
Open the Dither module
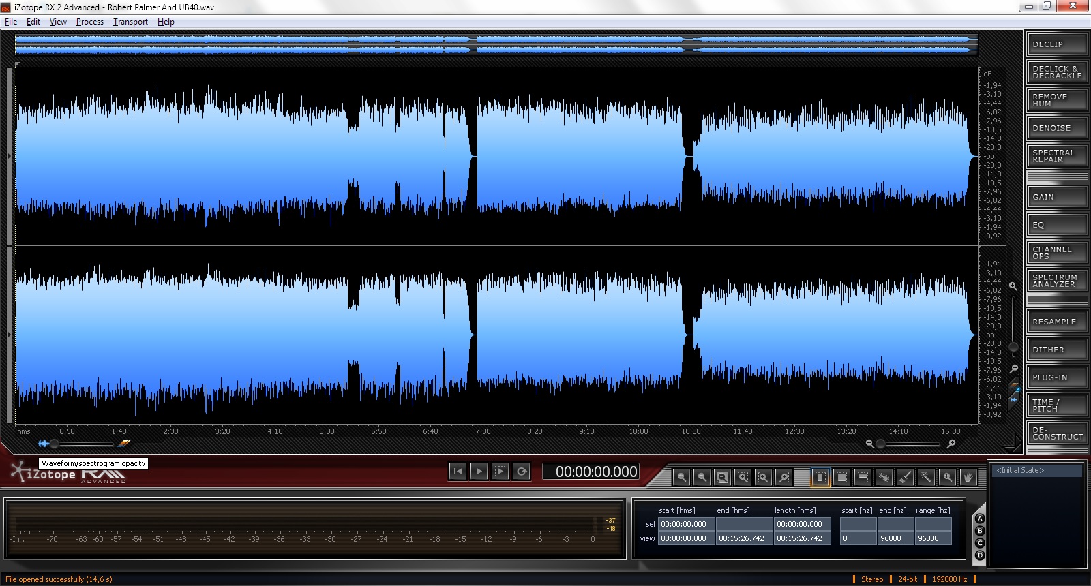1057,350
